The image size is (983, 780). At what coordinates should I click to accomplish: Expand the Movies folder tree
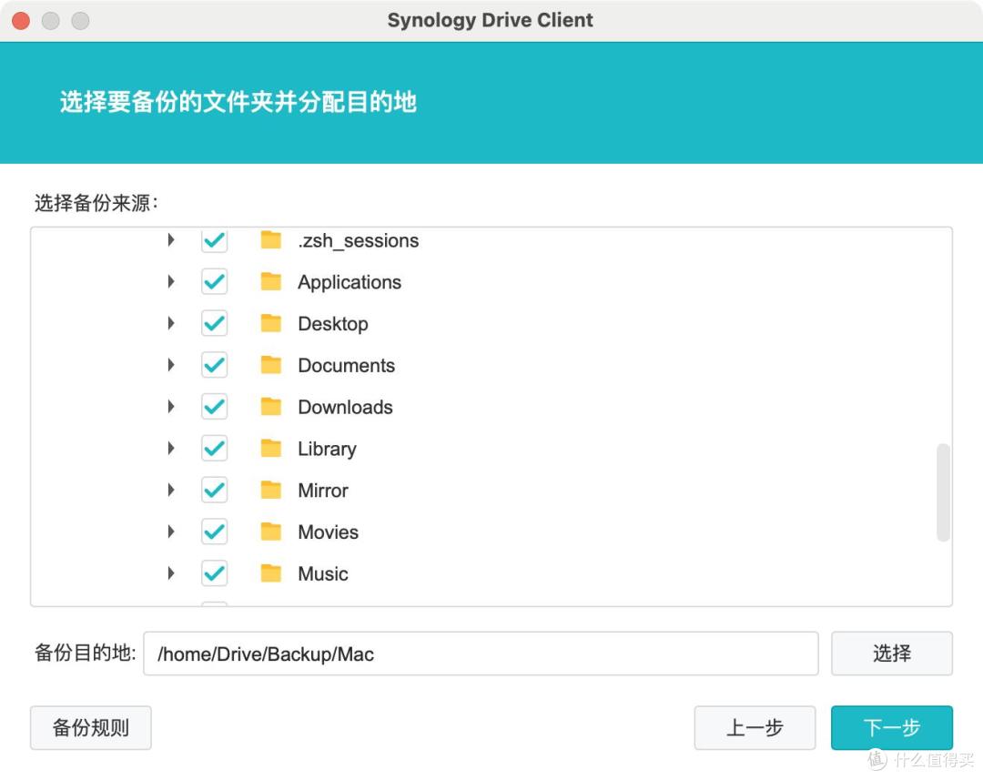(171, 532)
